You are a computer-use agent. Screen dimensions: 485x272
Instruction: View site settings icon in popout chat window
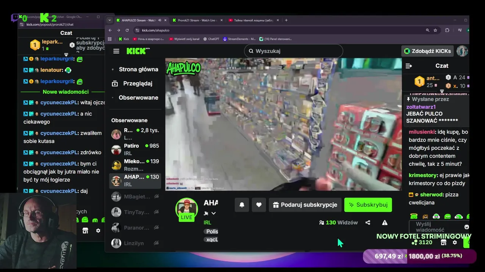pyautogui.click(x=22, y=24)
